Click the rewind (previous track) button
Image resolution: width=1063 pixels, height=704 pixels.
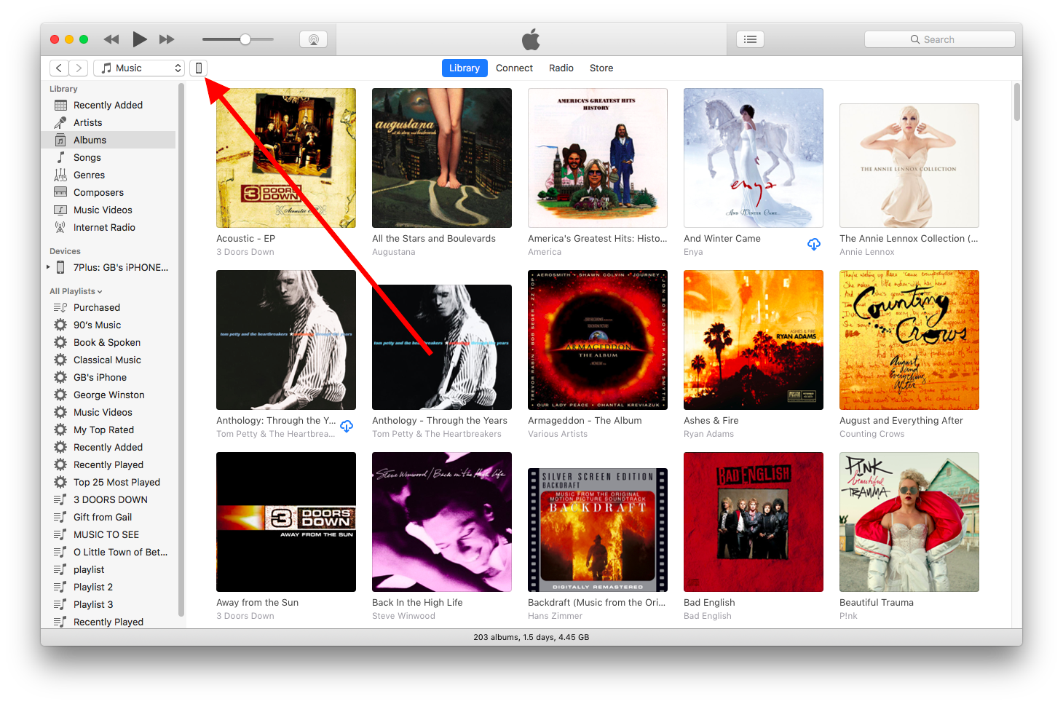(x=111, y=39)
